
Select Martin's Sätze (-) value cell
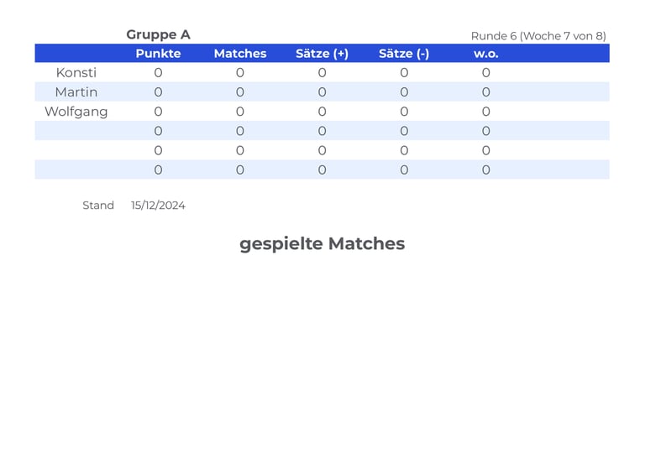pos(404,92)
